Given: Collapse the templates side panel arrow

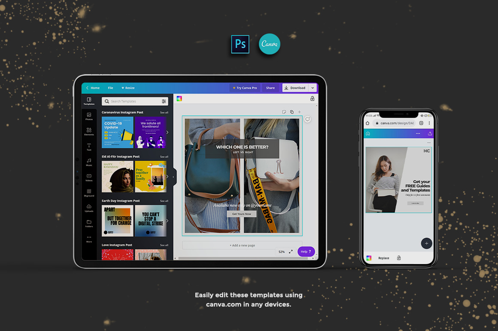Looking at the screenshot, I should pyautogui.click(x=173, y=177).
